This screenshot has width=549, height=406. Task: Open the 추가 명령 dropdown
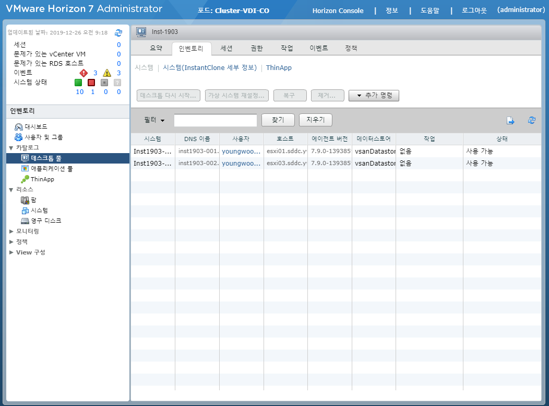click(x=374, y=96)
